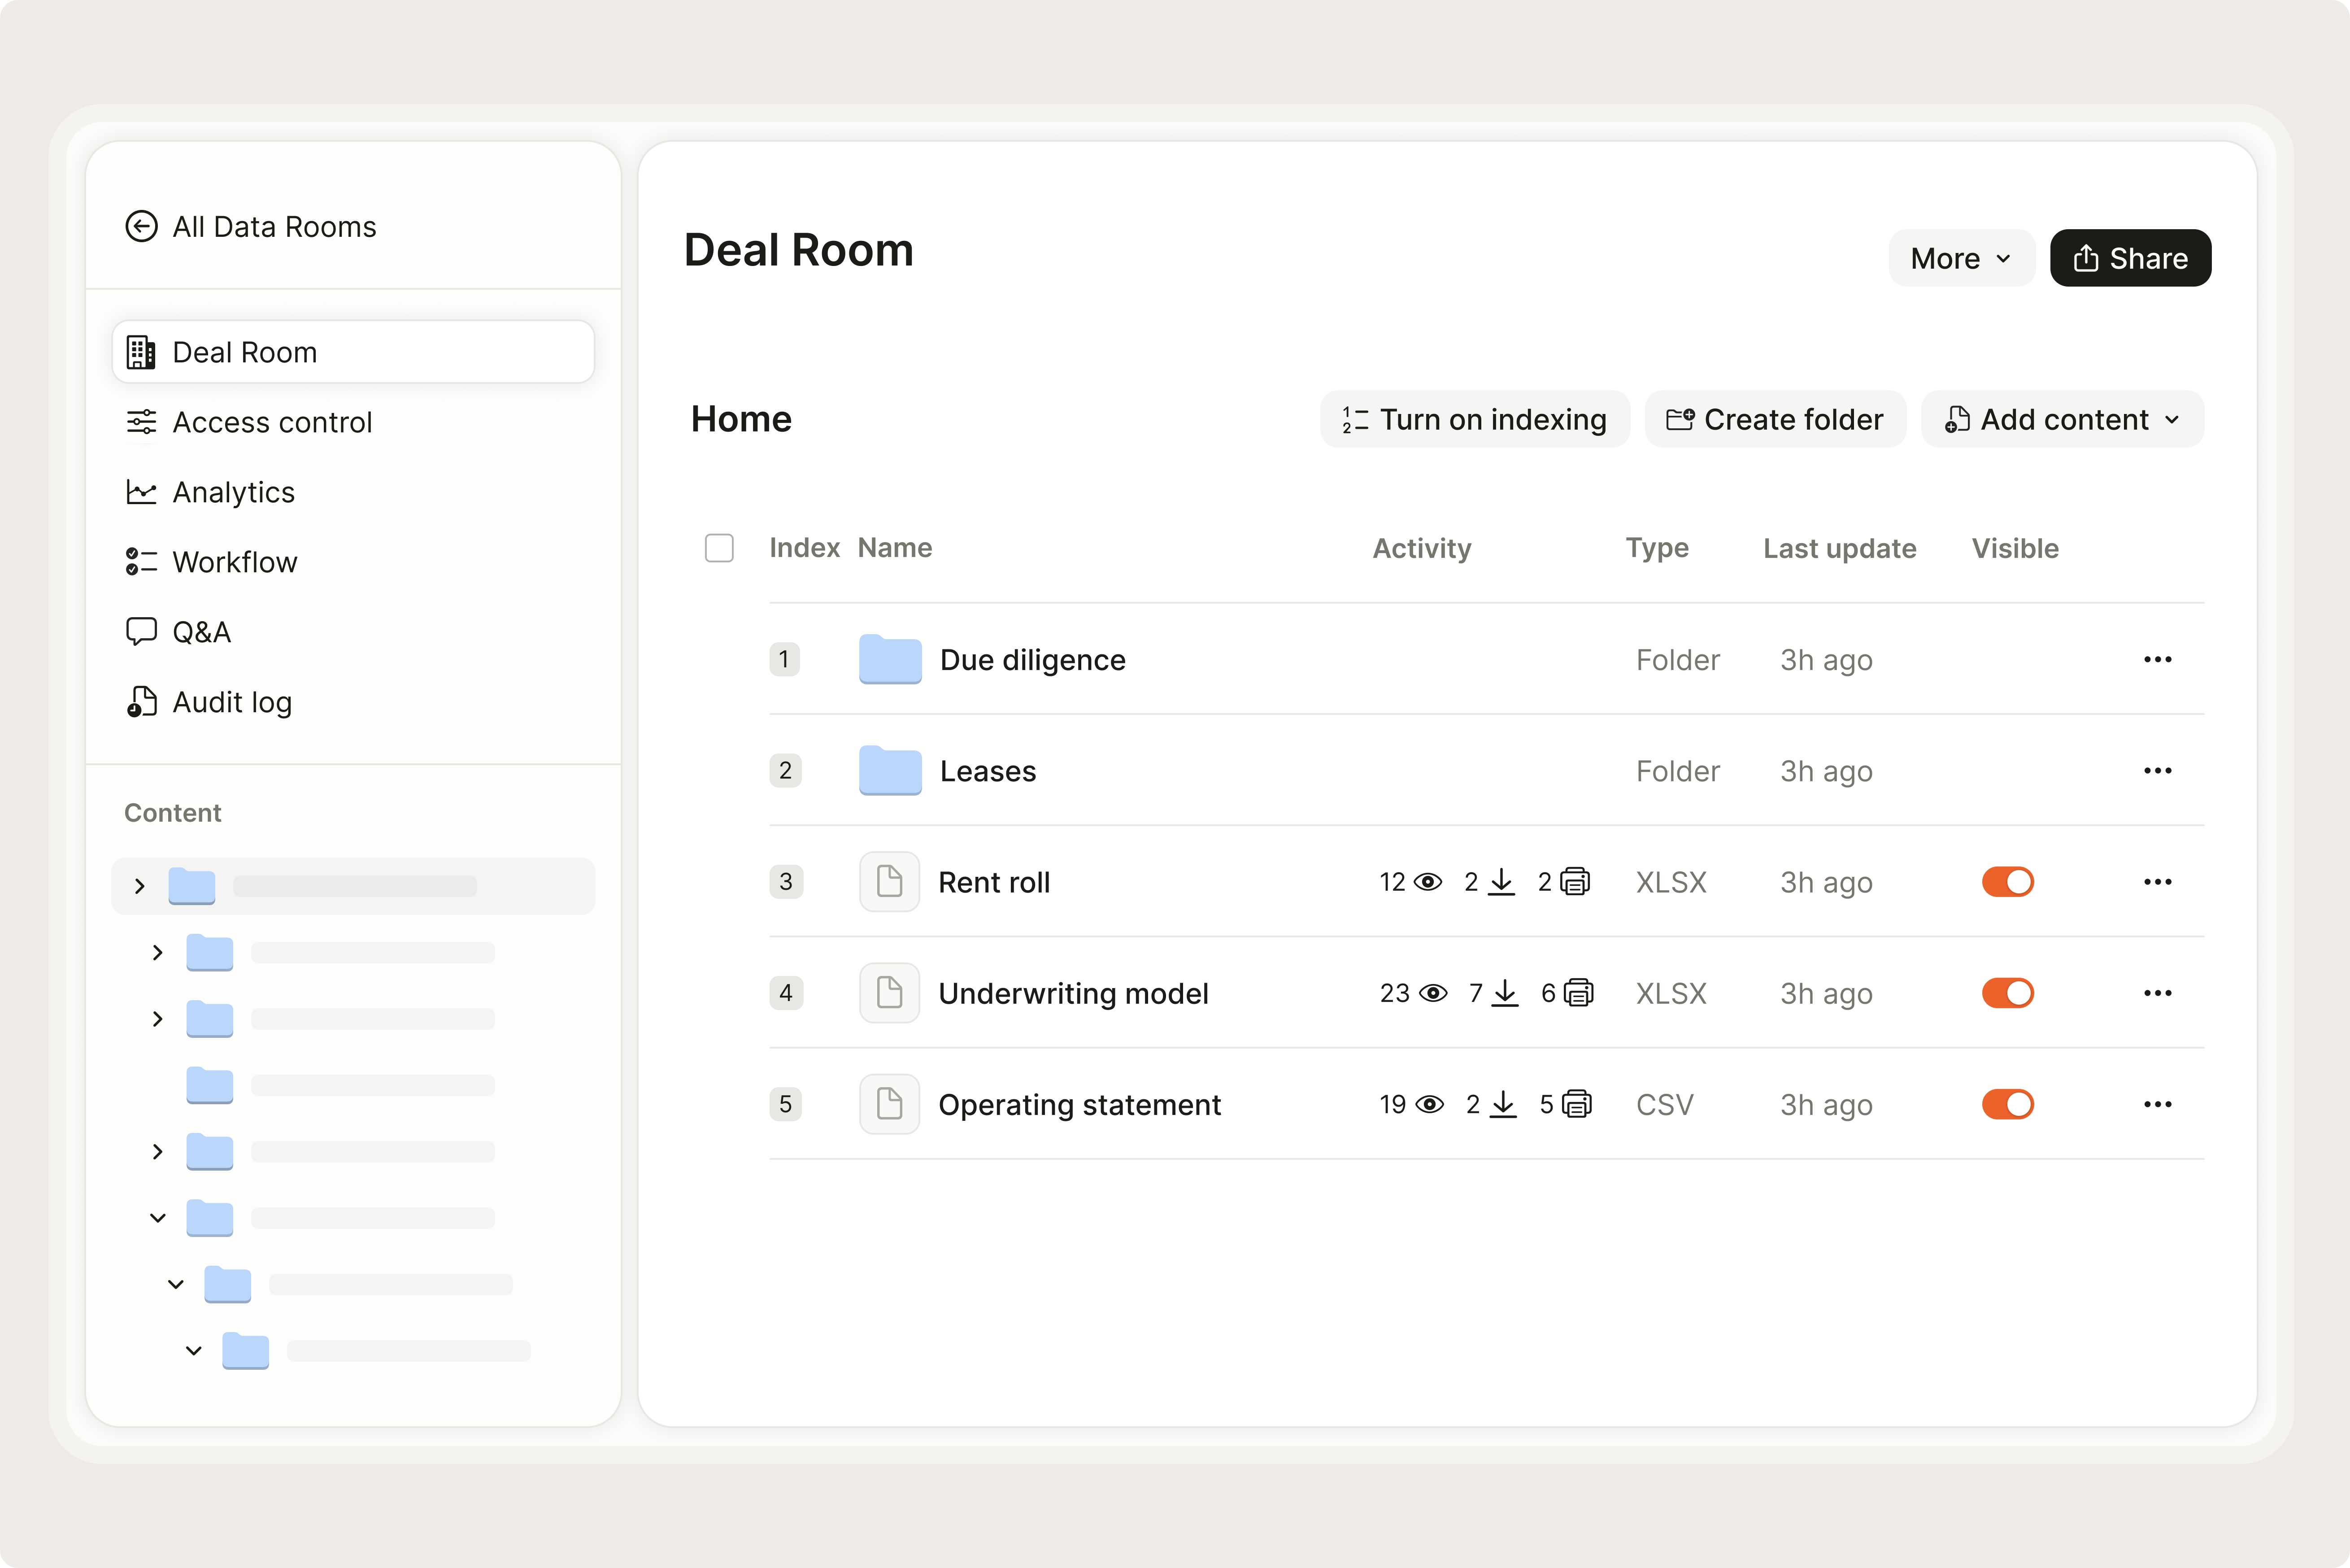Click the Turn on indexing button
The width and height of the screenshot is (2350, 1568).
tap(1474, 420)
